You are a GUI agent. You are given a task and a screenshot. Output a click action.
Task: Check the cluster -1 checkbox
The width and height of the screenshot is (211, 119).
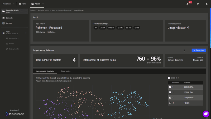click(x=170, y=103)
